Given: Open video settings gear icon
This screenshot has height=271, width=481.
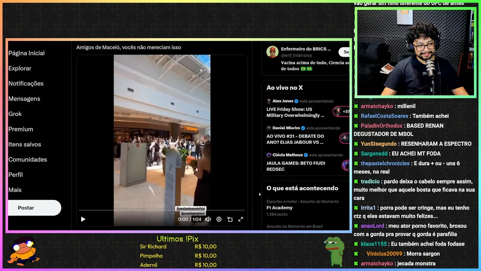Looking at the screenshot, I should click(219, 219).
